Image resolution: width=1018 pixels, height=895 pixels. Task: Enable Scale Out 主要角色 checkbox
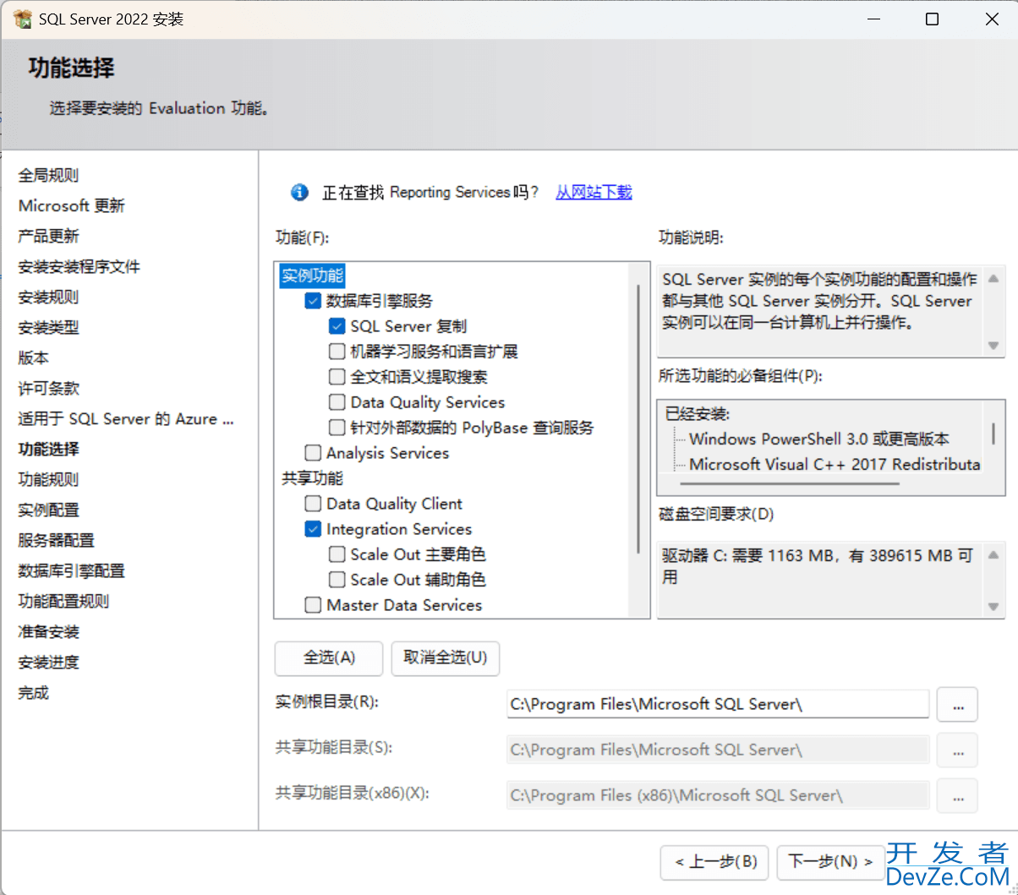[337, 554]
